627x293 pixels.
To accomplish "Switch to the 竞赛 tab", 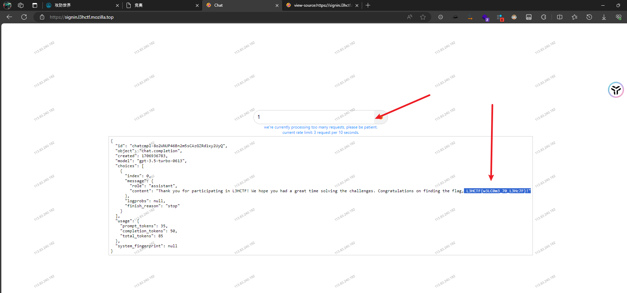I will [x=162, y=5].
